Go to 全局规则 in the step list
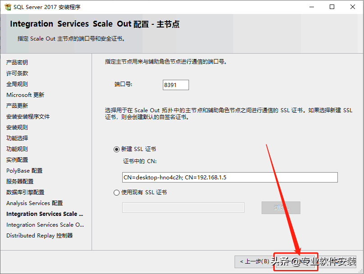 (x=17, y=84)
